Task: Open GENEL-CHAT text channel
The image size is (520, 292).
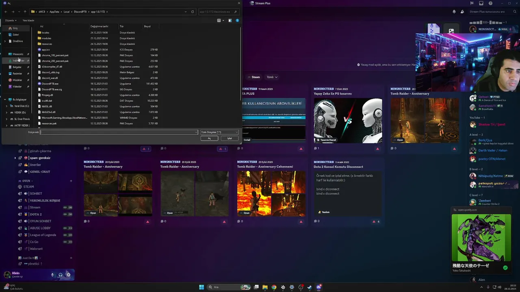Action: point(40,172)
